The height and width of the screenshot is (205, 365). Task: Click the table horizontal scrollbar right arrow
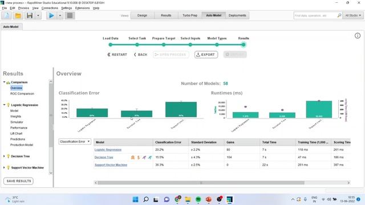tap(348, 183)
